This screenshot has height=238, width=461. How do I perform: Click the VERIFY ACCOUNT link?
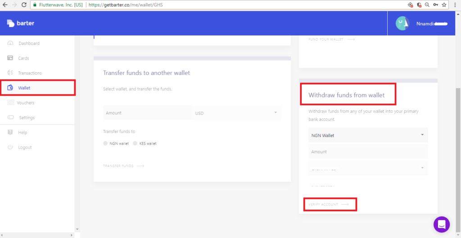click(329, 204)
